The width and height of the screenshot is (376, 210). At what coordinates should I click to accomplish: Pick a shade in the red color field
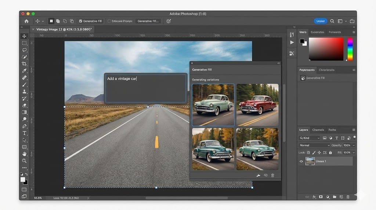point(326,49)
